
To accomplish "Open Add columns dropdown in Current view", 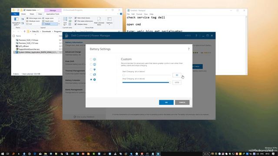I will (x=70, y=21).
